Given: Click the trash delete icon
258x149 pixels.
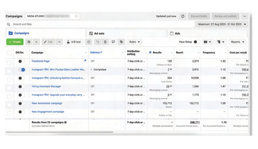Looking at the screenshot, I should click(x=105, y=42).
